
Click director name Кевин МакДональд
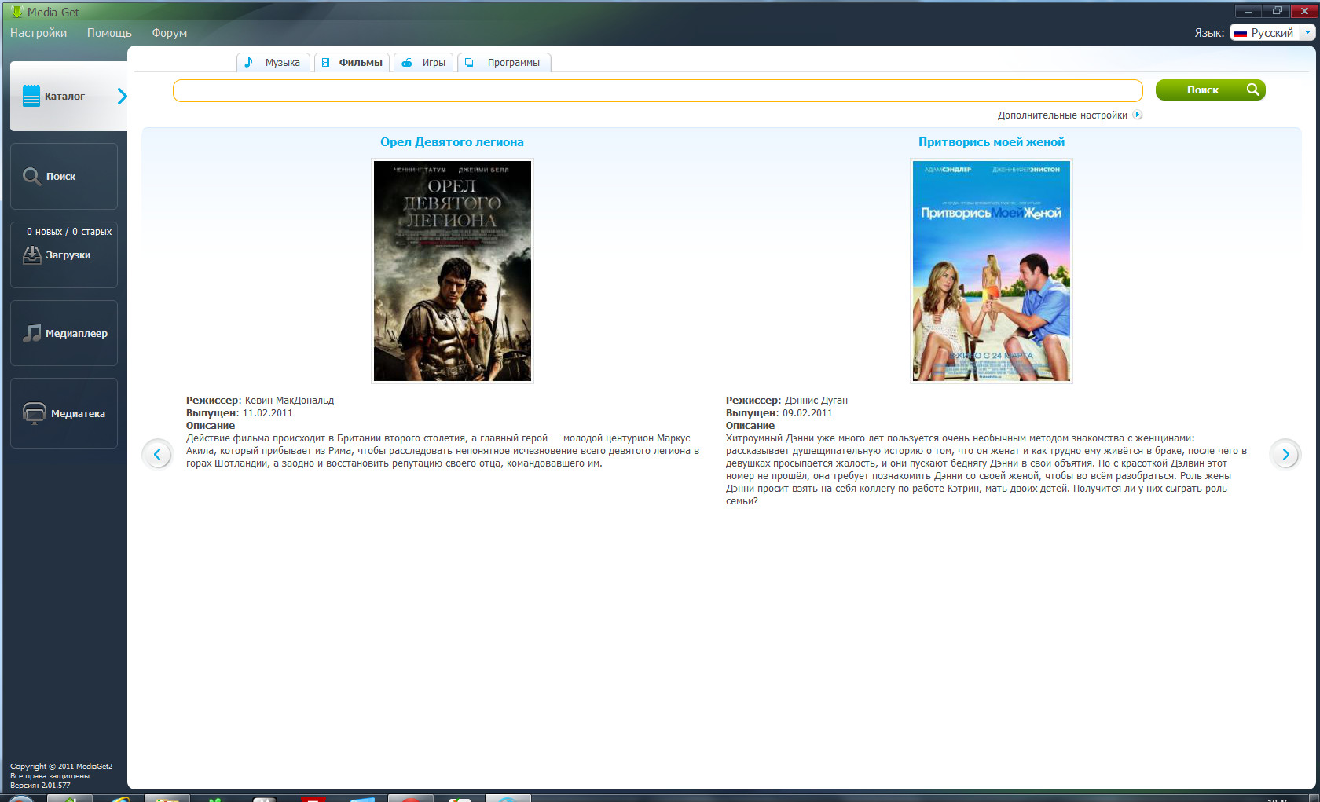[x=289, y=401]
